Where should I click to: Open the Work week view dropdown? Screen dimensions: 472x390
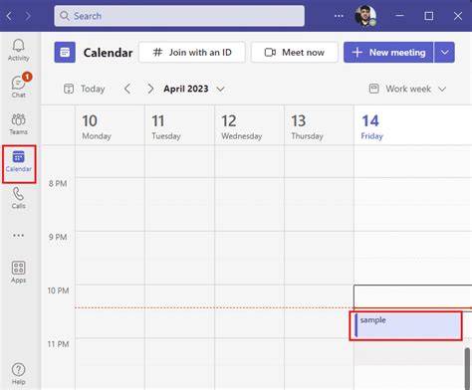(407, 89)
